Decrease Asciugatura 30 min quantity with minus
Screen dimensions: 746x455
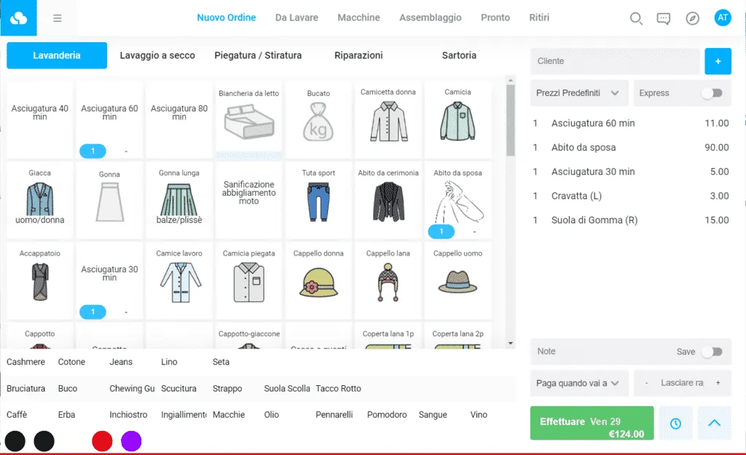click(126, 312)
